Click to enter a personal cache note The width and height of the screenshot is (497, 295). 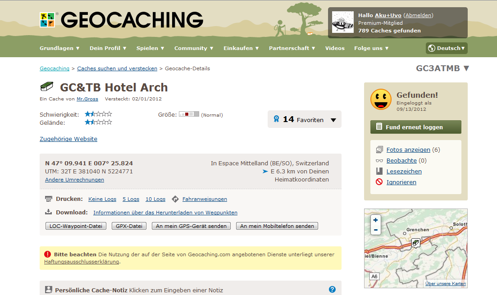point(176,290)
